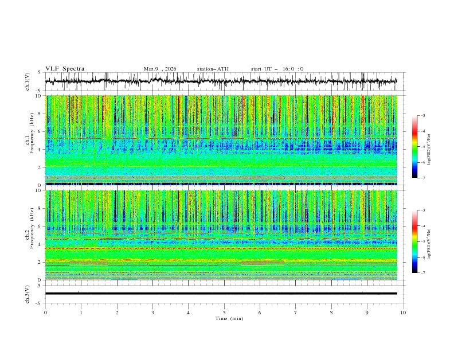Click the "ch.1(V)" waveform axis label
Screen dimensions: 454x351
click(28, 81)
